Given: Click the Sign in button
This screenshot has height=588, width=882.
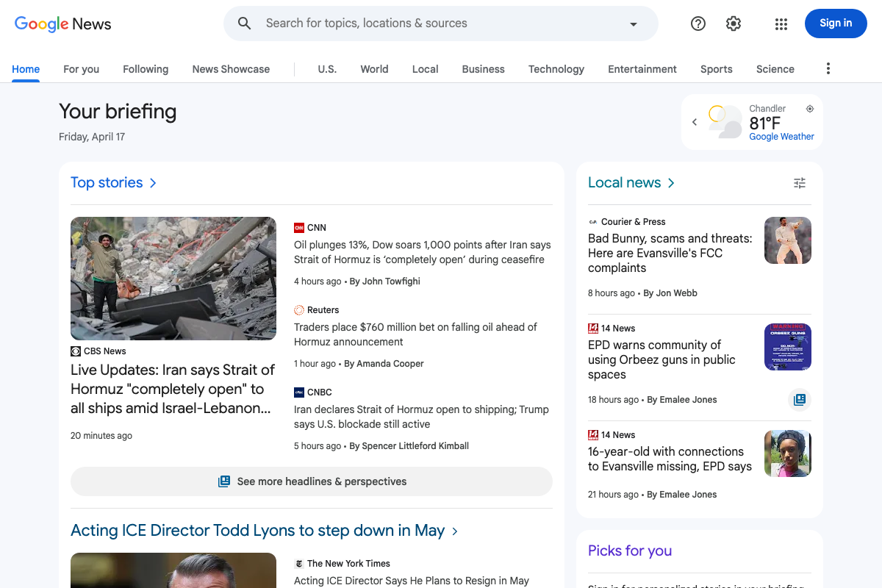Looking at the screenshot, I should point(836,24).
